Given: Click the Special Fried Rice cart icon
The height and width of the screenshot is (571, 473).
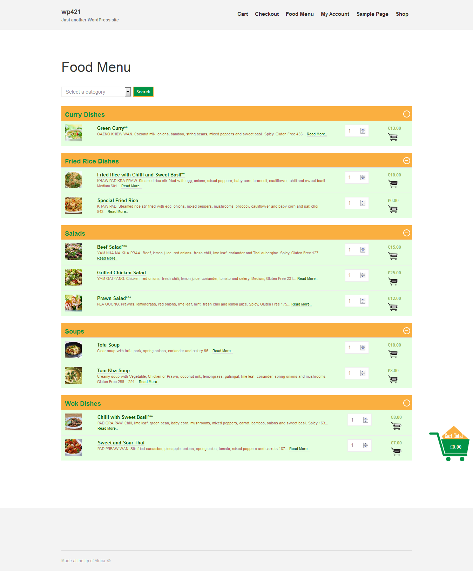Looking at the screenshot, I should pos(393,209).
